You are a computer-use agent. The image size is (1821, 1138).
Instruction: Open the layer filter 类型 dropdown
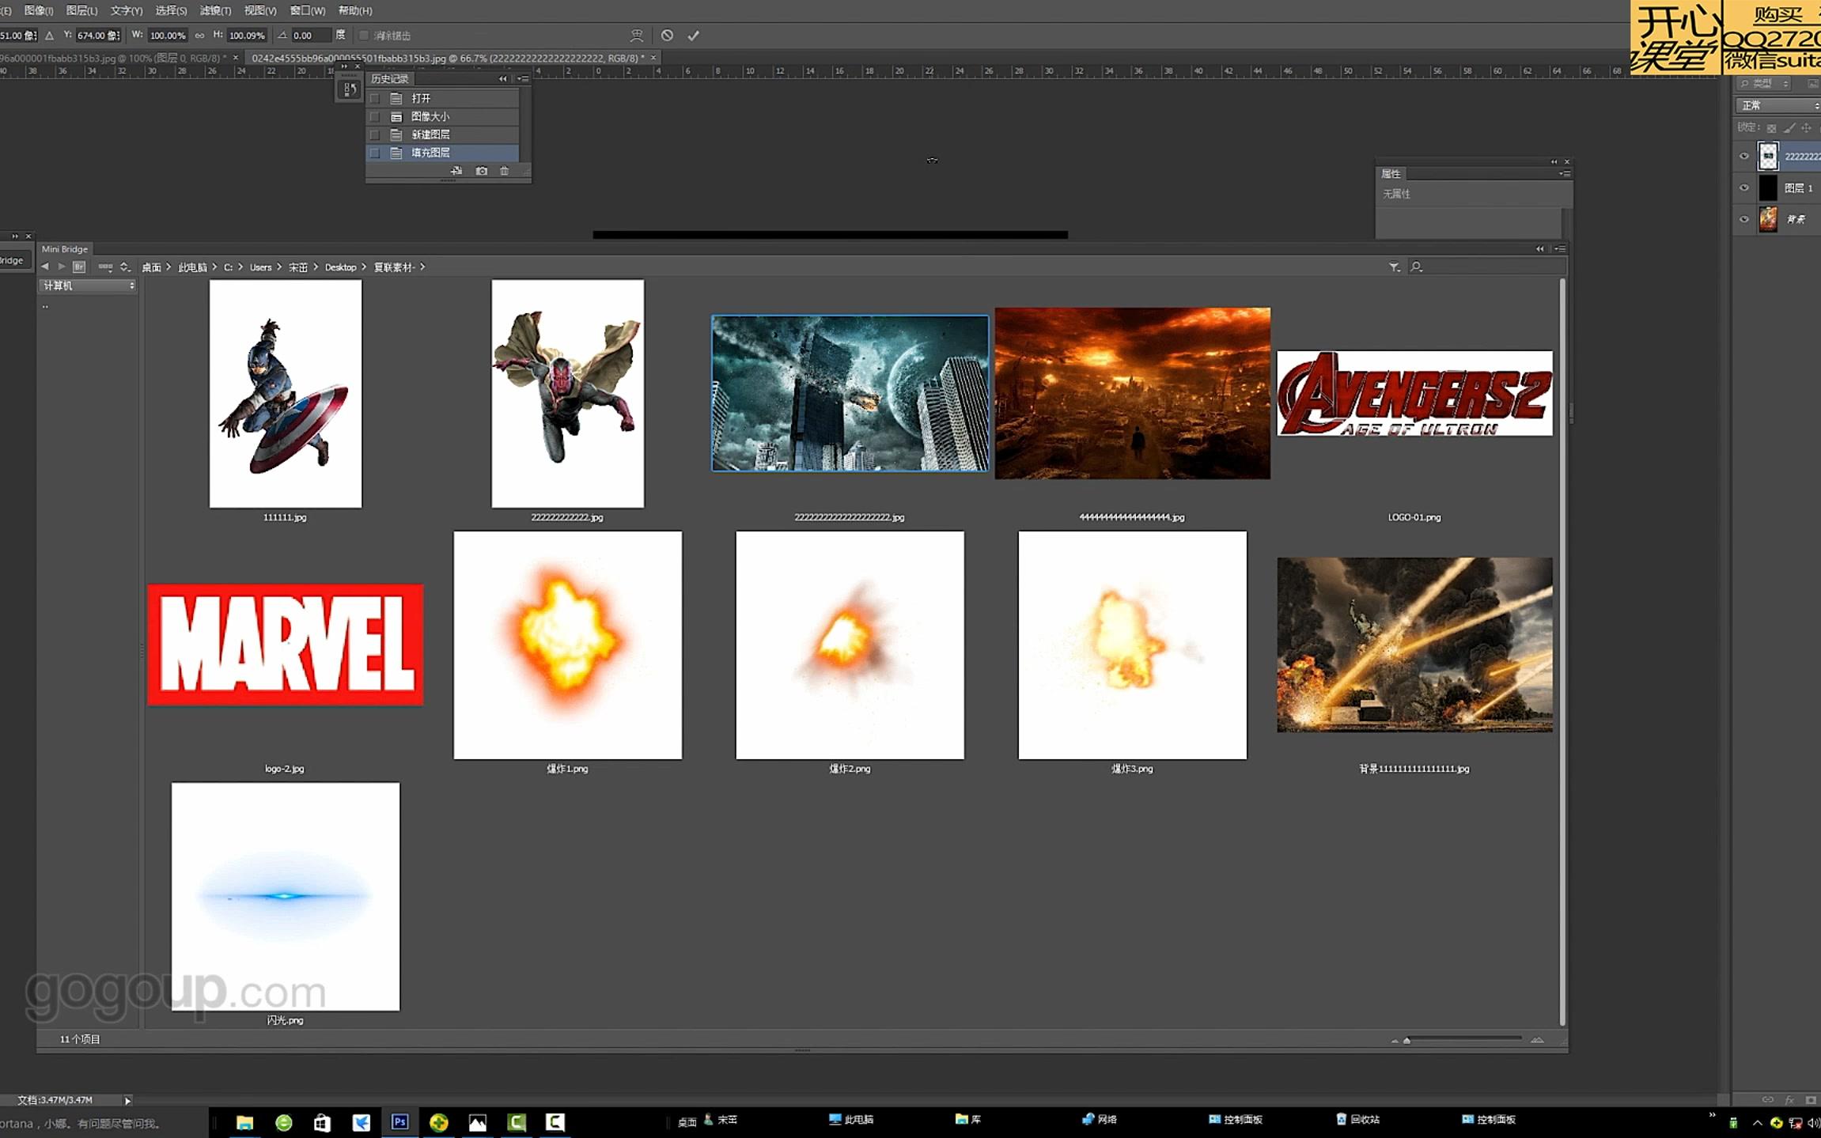(x=1765, y=83)
